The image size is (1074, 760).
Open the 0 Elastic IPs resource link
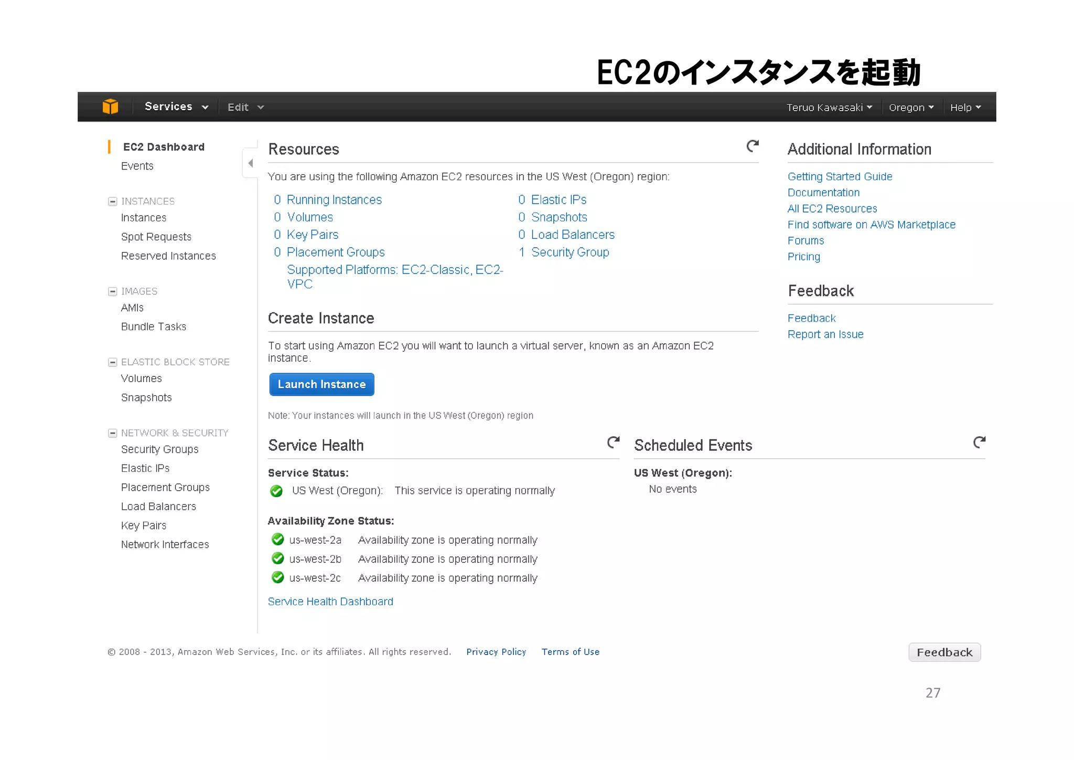click(x=552, y=200)
